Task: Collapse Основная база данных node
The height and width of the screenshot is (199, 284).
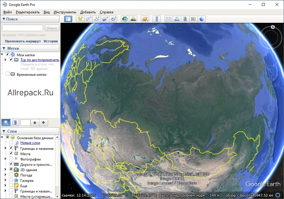Action: point(2,137)
